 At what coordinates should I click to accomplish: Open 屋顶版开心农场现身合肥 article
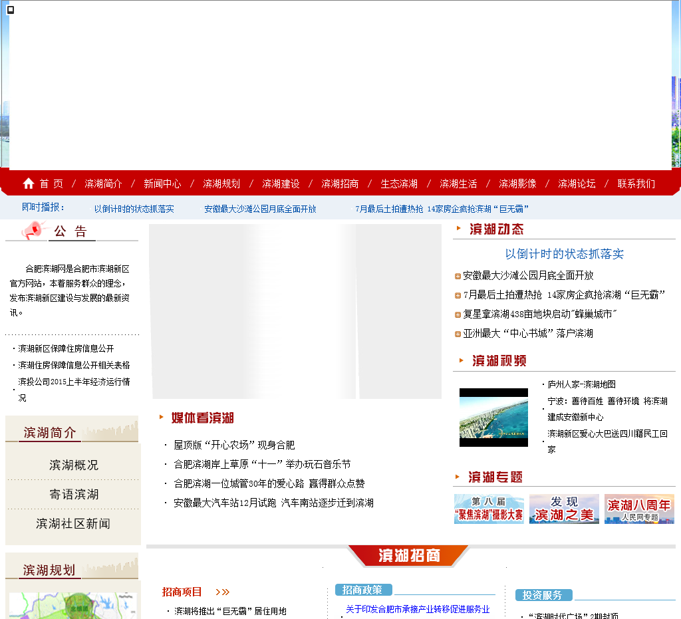234,445
